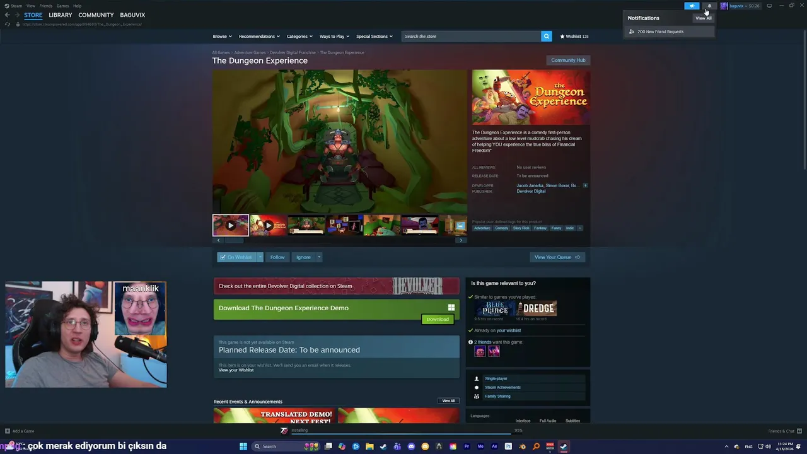Screen dimensions: 807x454
Task: Switch to the COMMUNITY tab
Action: 96,15
